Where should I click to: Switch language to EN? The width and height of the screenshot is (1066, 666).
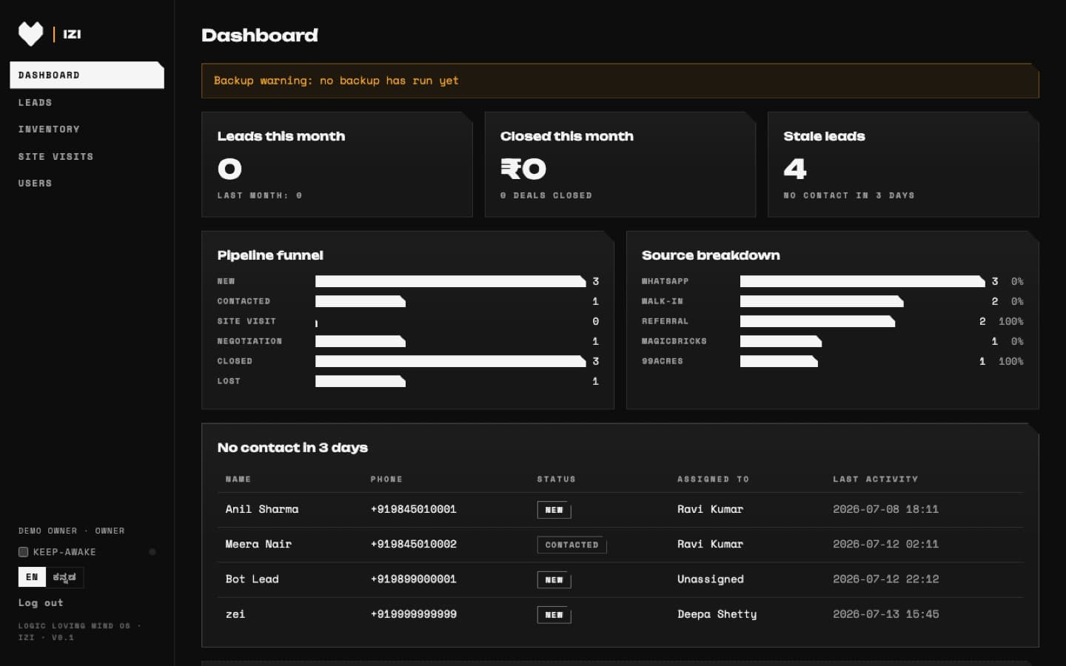(32, 577)
